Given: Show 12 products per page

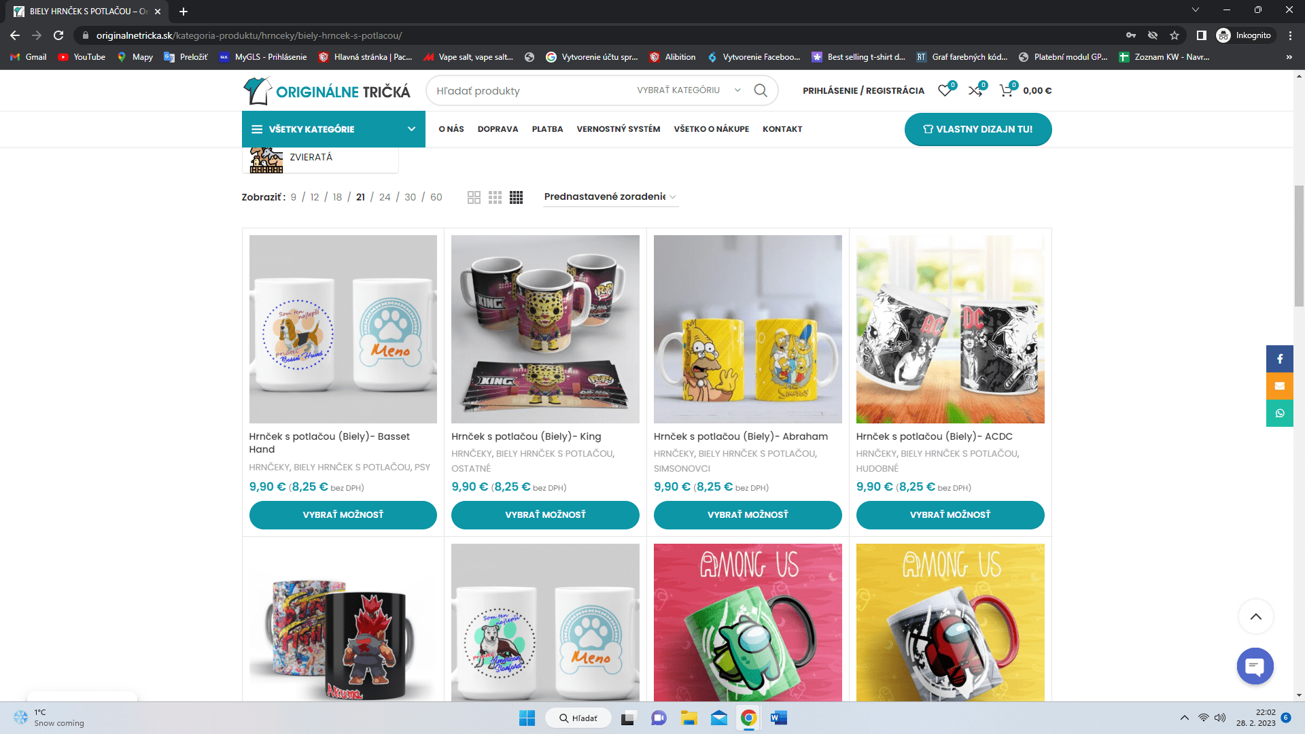Looking at the screenshot, I should 315,197.
